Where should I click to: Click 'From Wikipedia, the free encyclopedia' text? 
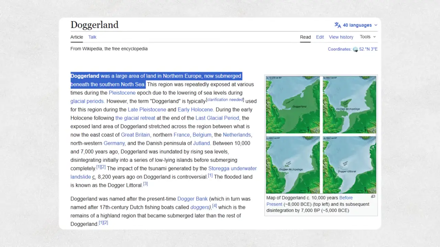pyautogui.click(x=109, y=49)
